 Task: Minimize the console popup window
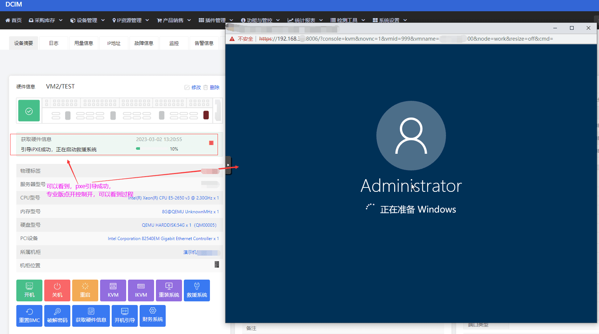click(555, 28)
